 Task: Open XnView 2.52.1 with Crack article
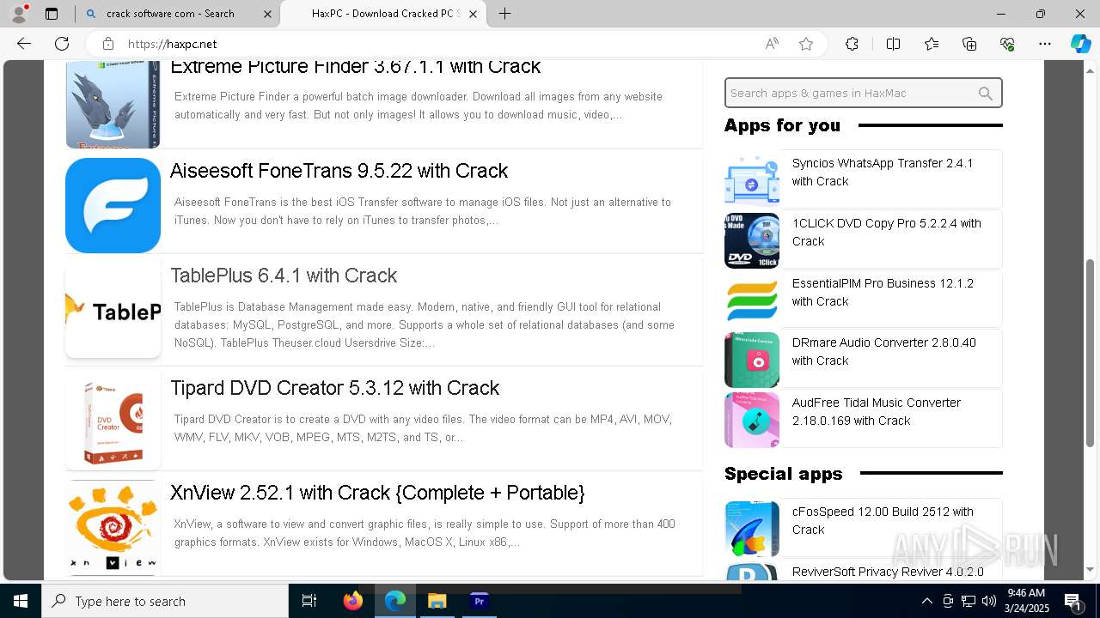click(377, 493)
